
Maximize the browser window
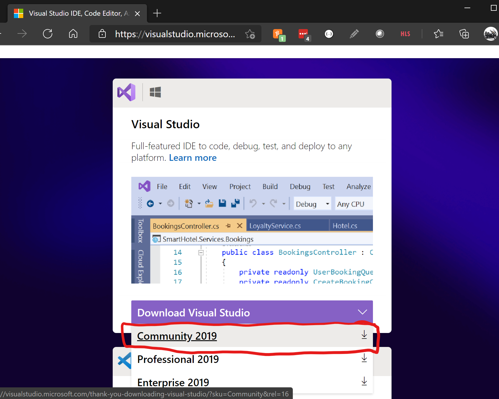click(493, 8)
